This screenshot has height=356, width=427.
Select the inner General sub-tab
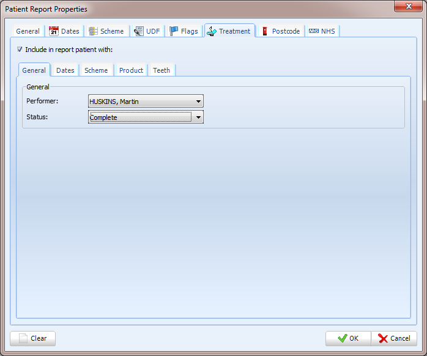(34, 70)
